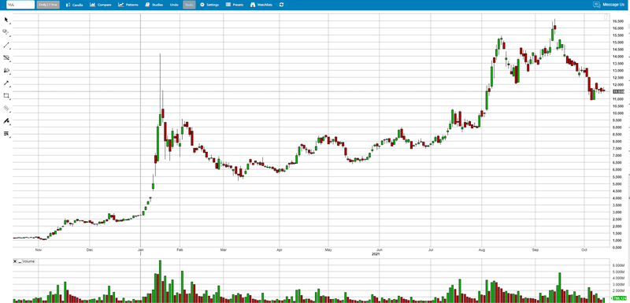
Task: Open the Watchlists menu
Action: [x=261, y=5]
